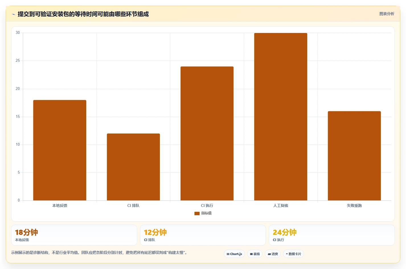Click the 本地反馈 x-axis label
406x269 pixels.
pos(60,206)
